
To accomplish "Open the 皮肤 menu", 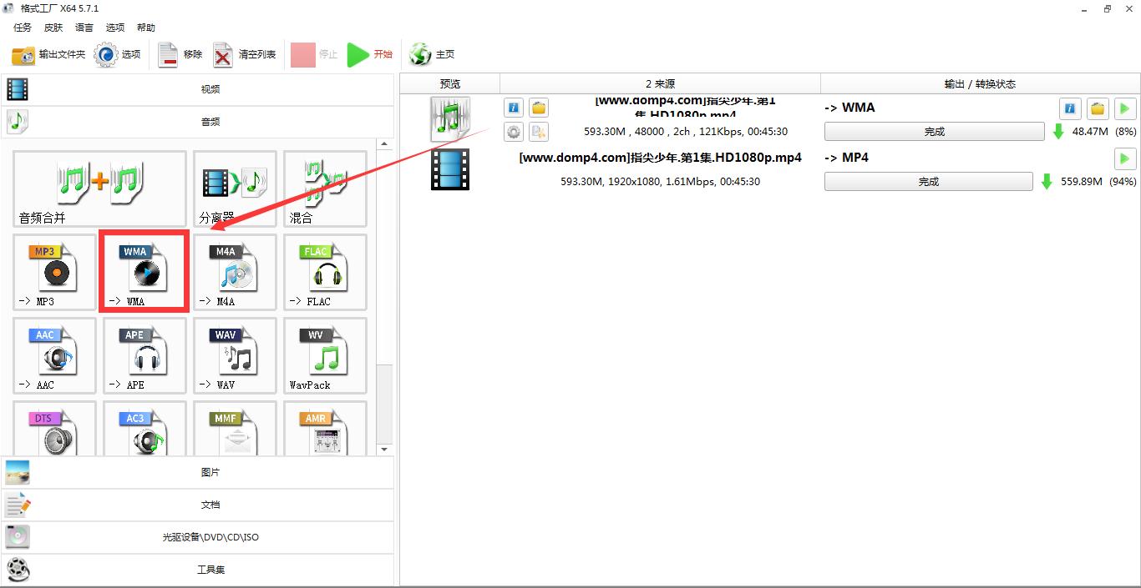I will point(53,28).
